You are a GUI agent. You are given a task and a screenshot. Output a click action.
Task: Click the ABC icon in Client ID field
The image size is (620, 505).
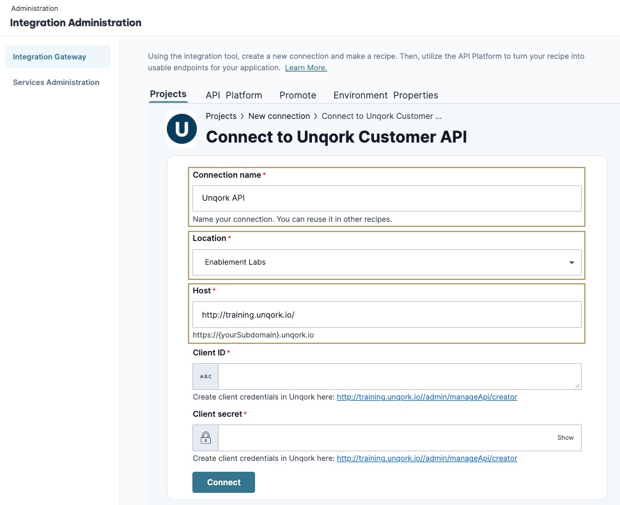coord(206,377)
